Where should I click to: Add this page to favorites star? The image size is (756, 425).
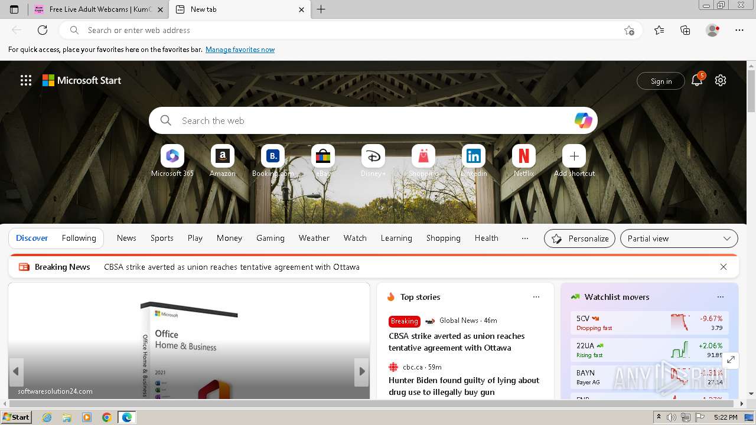coord(629,30)
